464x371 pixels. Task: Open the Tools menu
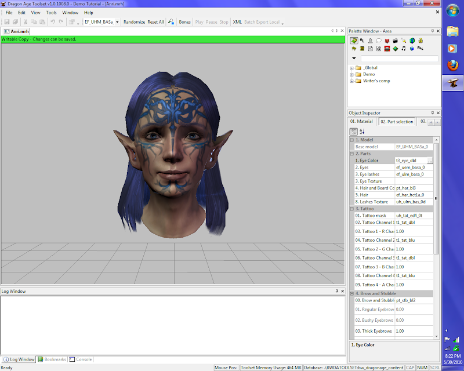(52, 12)
